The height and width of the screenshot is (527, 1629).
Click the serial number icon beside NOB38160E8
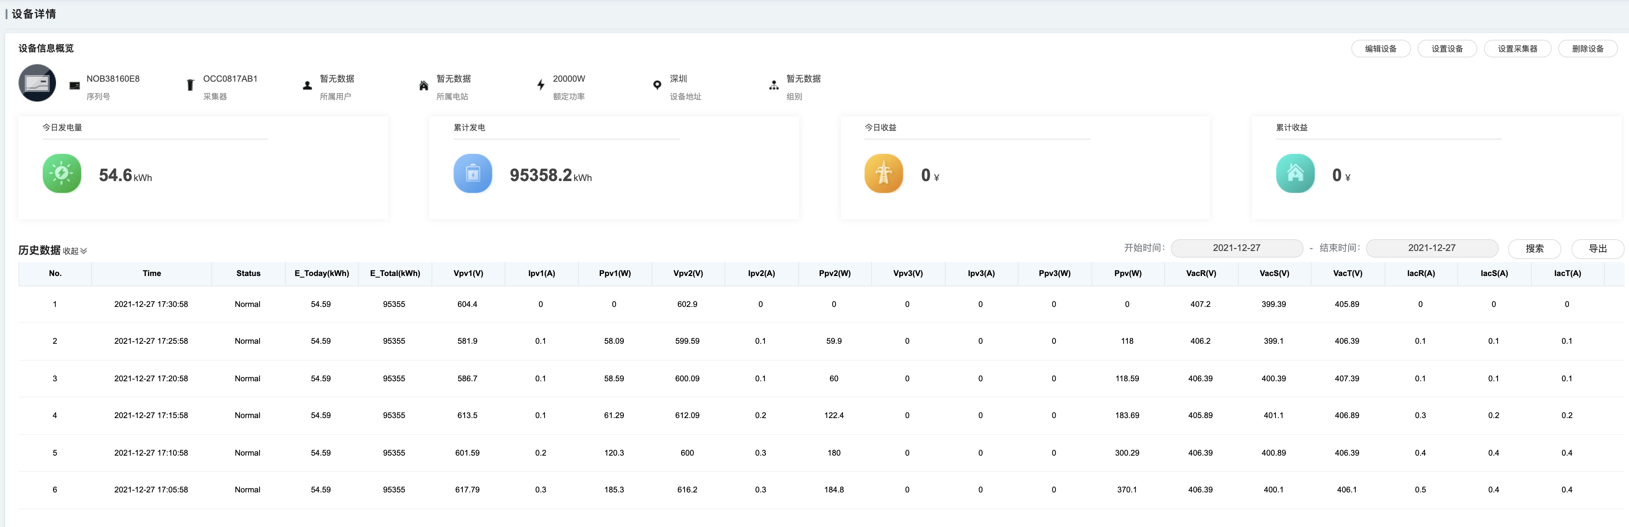[75, 85]
